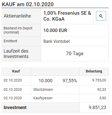Open the magnifier search icon for Fresenius
The width and height of the screenshot is (112, 115).
coord(101,16)
